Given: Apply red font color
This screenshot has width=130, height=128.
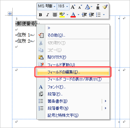Looking at the screenshot, I should [x=73, y=15].
